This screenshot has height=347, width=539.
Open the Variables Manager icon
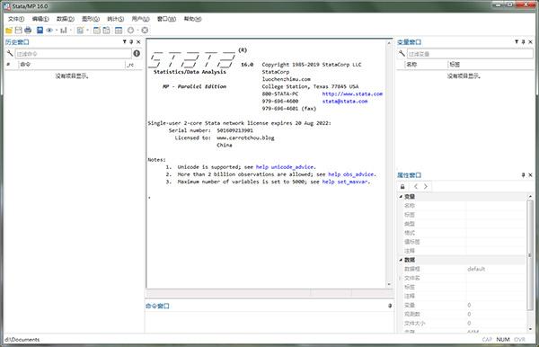click(x=119, y=31)
